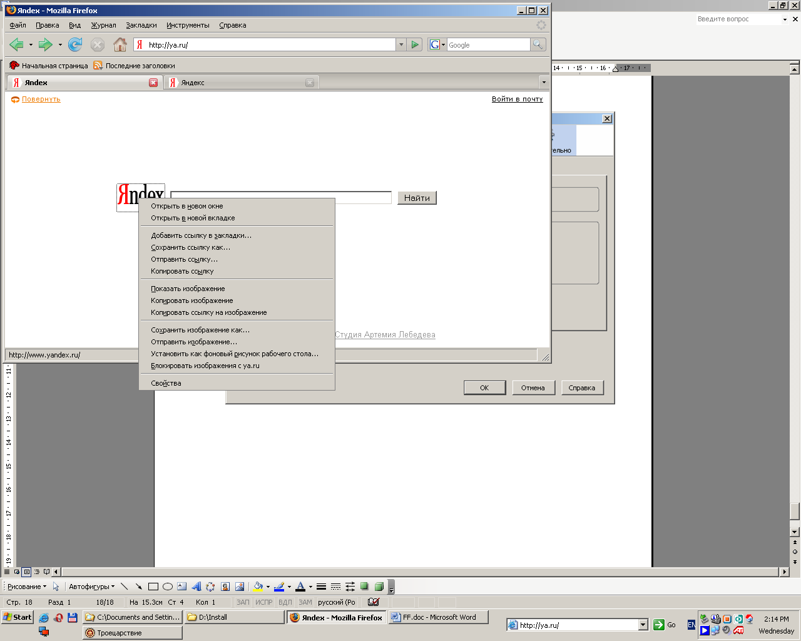Open the Начальная страница bookmark
Viewport: 801px width, 641px height.
click(x=49, y=66)
